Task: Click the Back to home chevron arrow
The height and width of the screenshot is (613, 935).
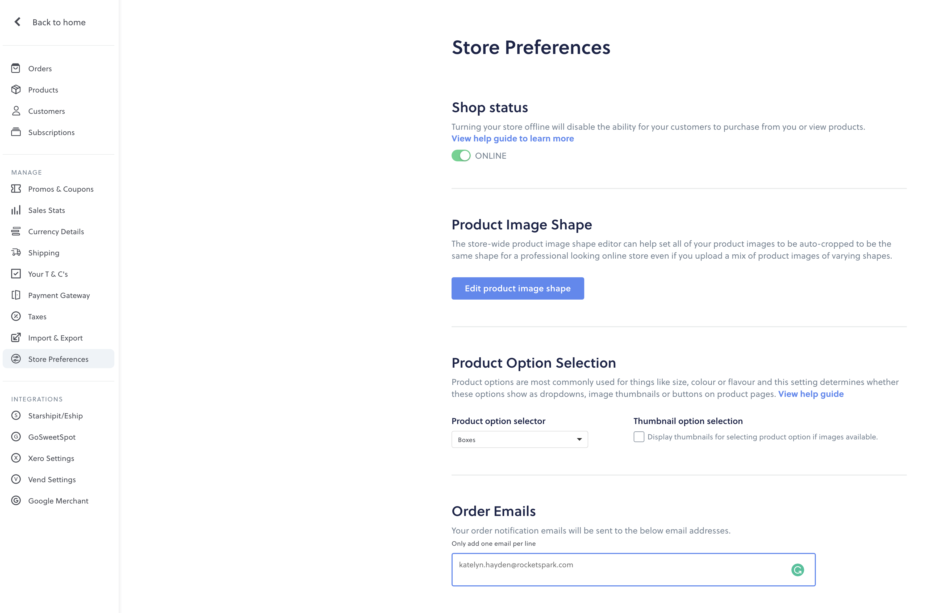Action: (17, 22)
